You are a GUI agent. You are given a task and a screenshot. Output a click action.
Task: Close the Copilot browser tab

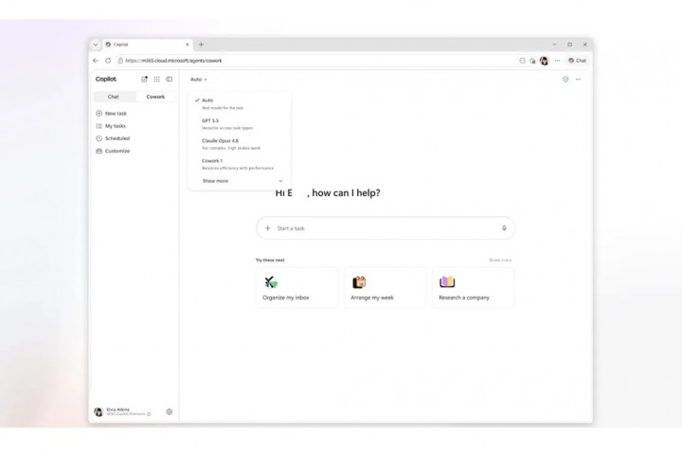point(188,45)
